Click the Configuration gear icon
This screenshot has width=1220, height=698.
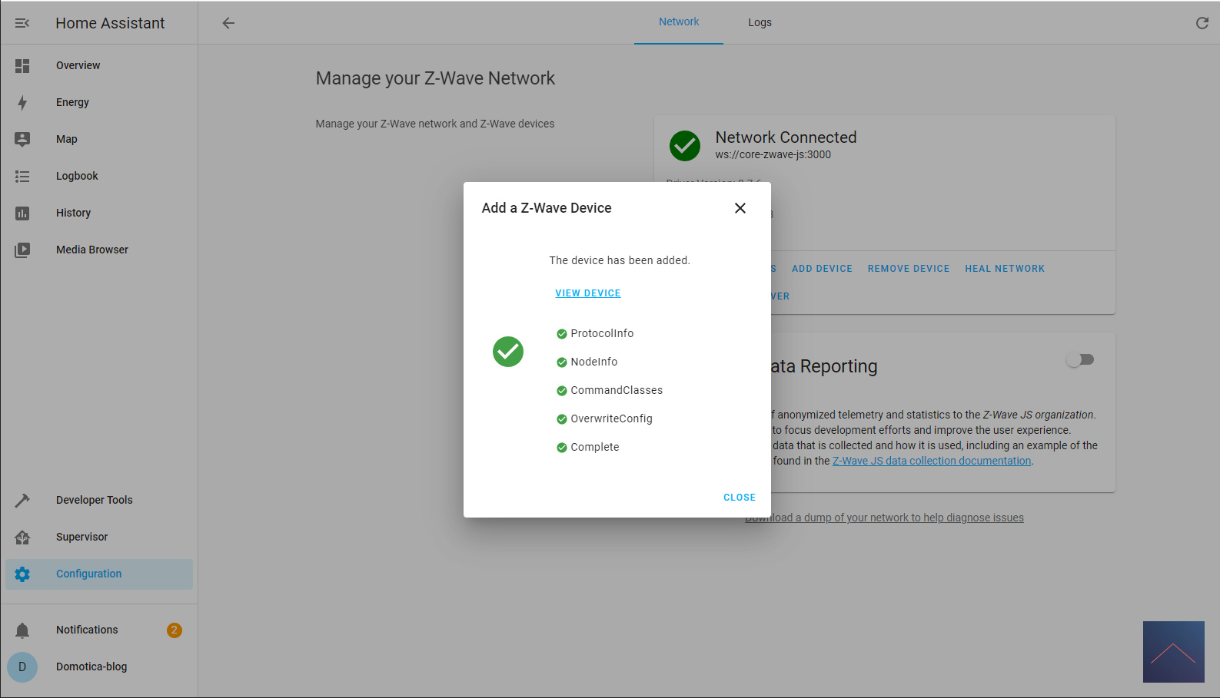(x=22, y=574)
